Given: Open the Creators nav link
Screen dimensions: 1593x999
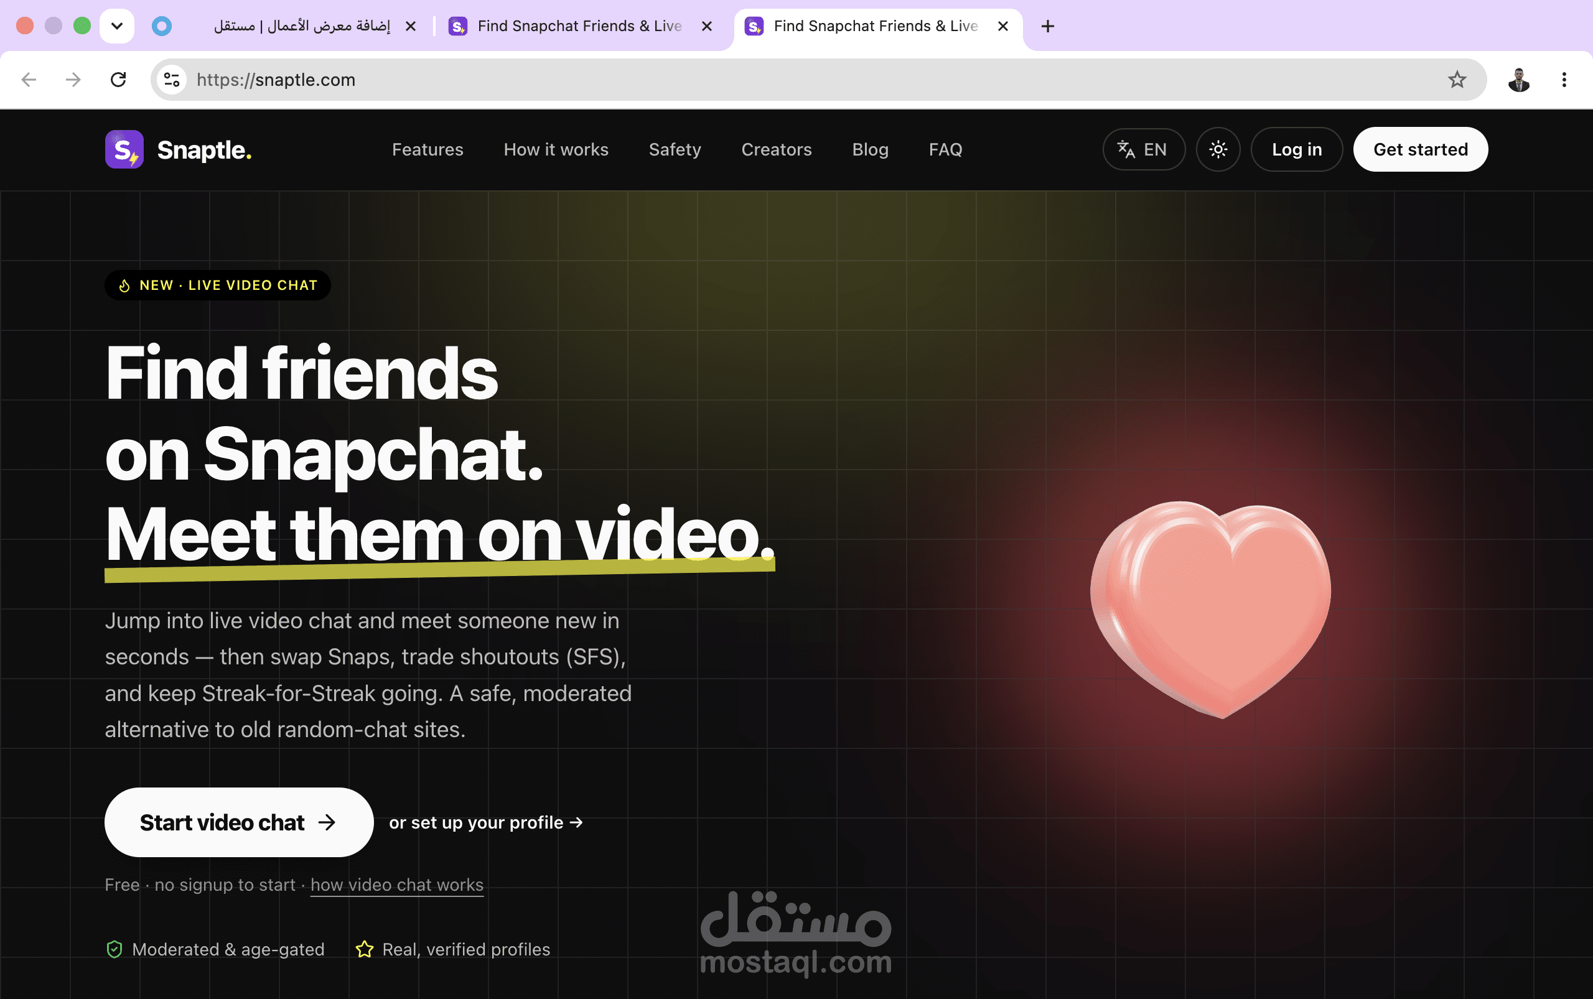Looking at the screenshot, I should coord(776,149).
